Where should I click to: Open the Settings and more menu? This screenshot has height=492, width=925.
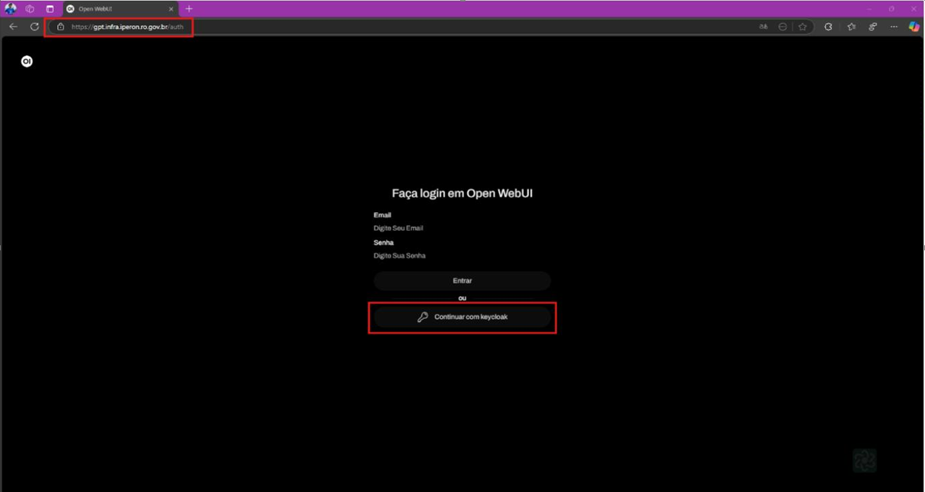894,27
